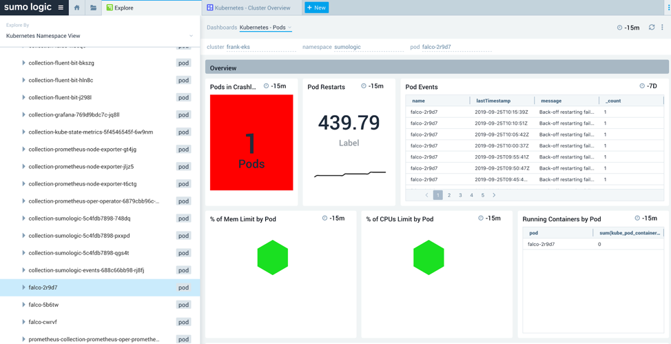Refresh the dashboard
This screenshot has height=344, width=671.
[x=652, y=27]
